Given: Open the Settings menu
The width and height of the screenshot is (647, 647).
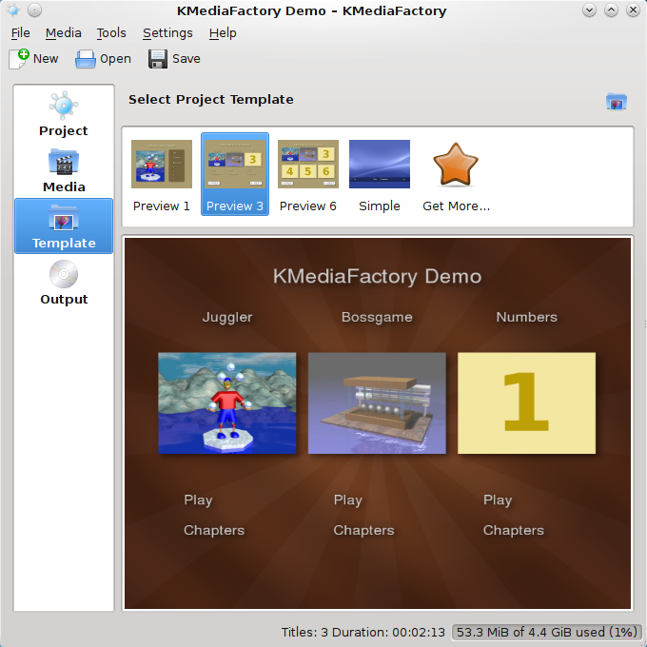Looking at the screenshot, I should 167,33.
